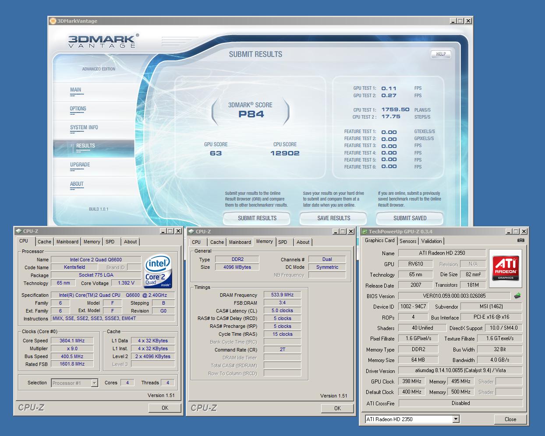Image resolution: width=545 pixels, height=436 pixels.
Task: Click the Core Voltage value 1.392 V
Action: (x=126, y=283)
